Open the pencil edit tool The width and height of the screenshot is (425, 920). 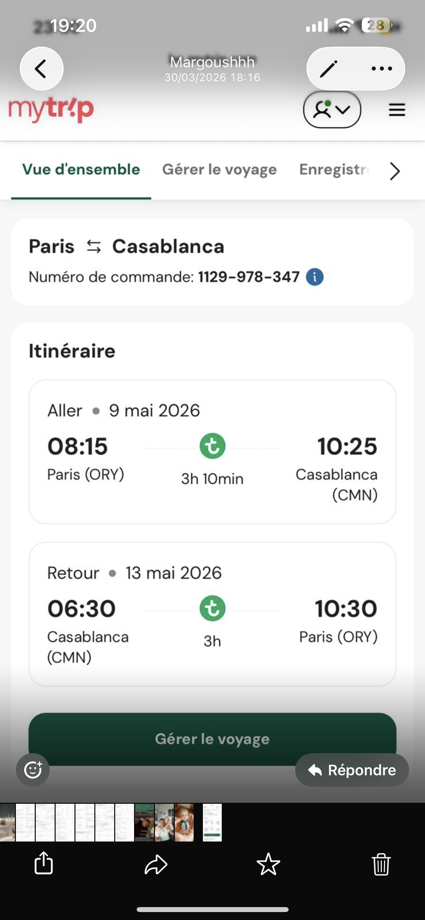329,69
